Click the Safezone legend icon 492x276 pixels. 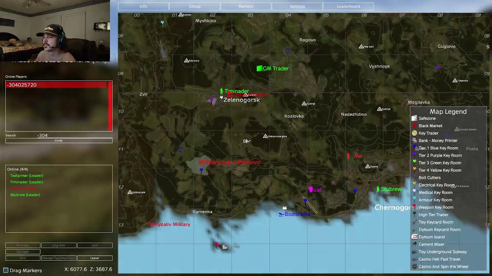pyautogui.click(x=414, y=118)
